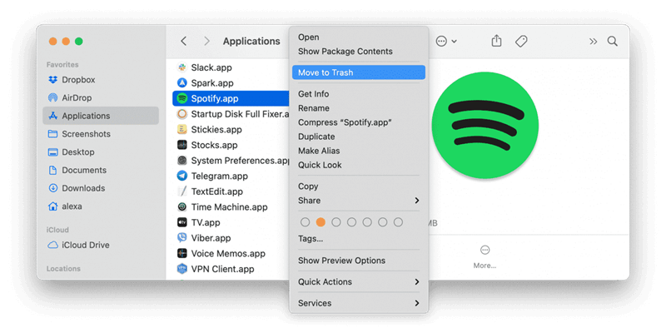Click the Voice Memos.app icon

[182, 253]
